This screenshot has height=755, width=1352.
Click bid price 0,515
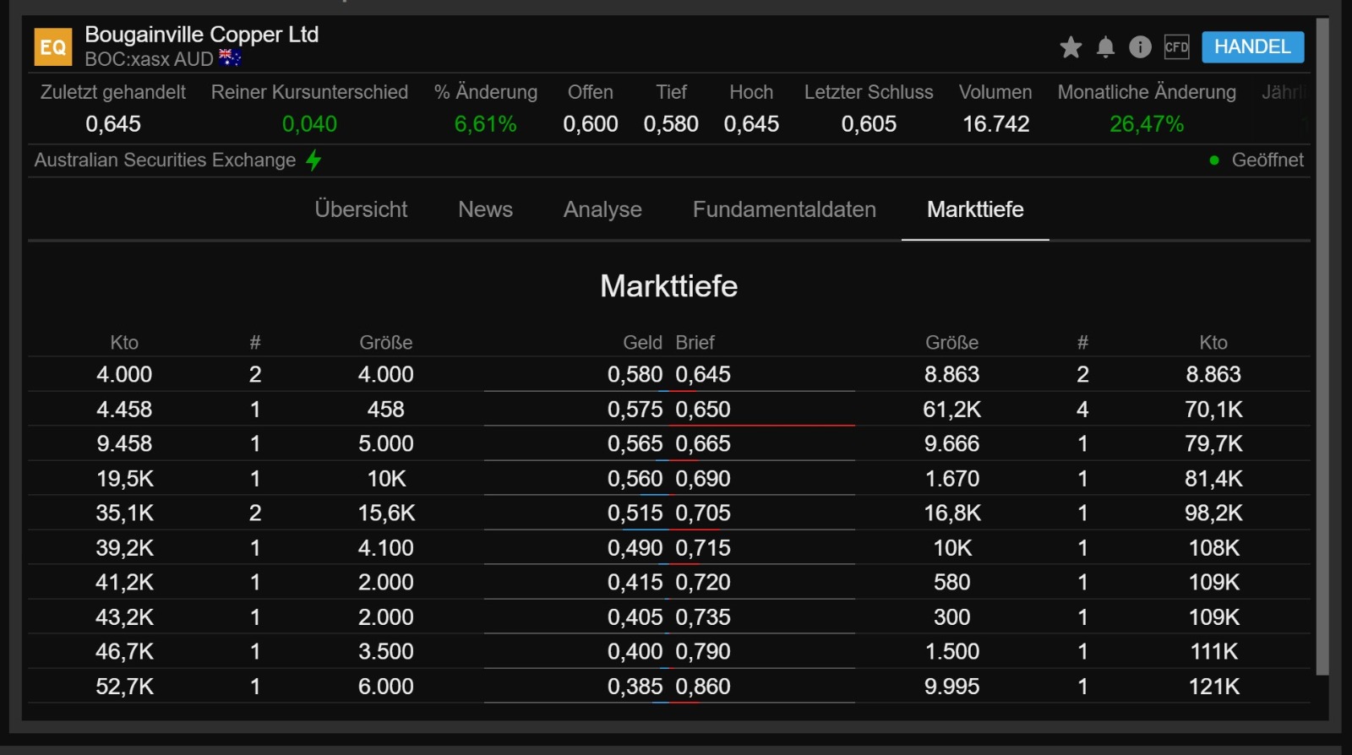pyautogui.click(x=635, y=513)
